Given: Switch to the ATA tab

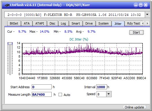Looking at the screenshot, I should click(27, 23).
